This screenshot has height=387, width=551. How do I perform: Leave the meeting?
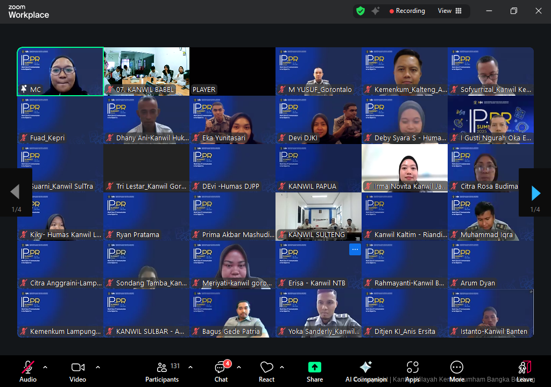tap(525, 371)
